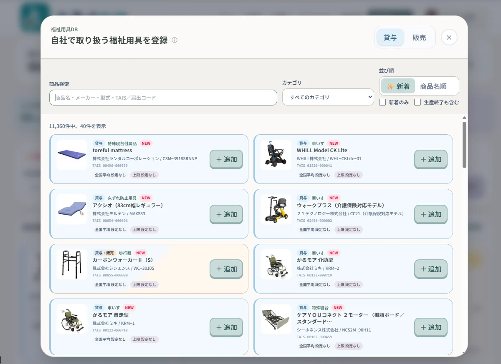The image size is (501, 364).
Task: Open かるモア 自走型 wheelchair thumbnail
Action: 72,319
